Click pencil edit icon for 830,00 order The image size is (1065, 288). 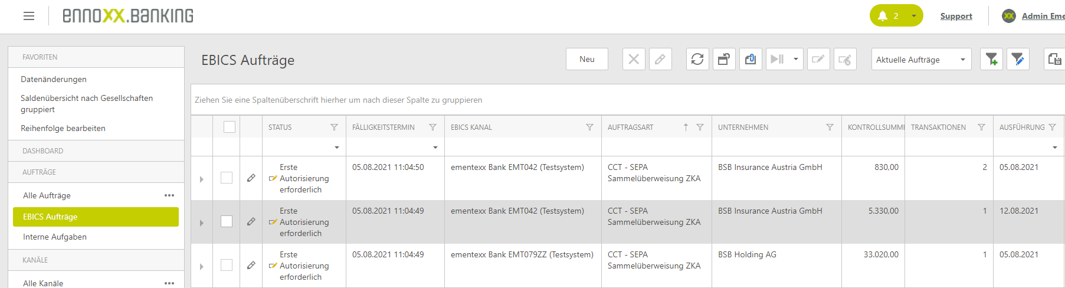point(251,178)
